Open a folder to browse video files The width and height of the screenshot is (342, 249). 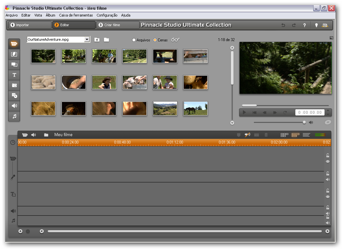[x=107, y=39]
